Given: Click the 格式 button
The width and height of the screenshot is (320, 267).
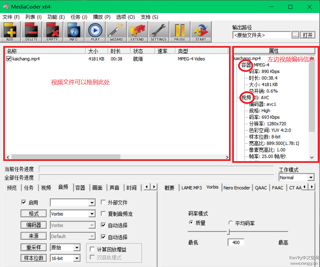Looking at the screenshot, I should coord(34,214).
